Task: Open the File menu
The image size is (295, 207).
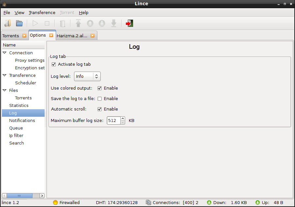Action: point(7,12)
